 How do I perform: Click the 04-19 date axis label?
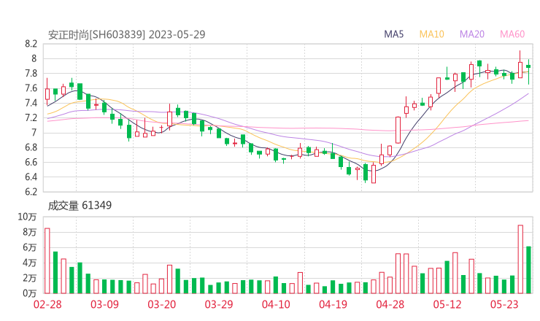click(333, 304)
